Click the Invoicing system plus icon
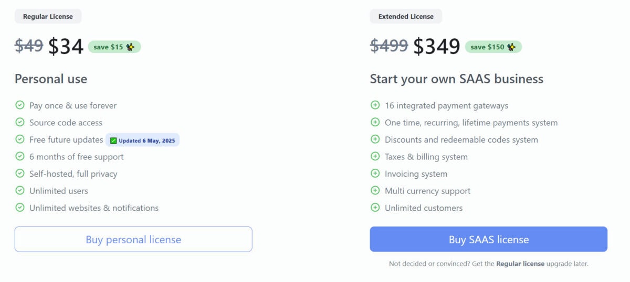Viewport: 630px width, 282px height. pos(375,173)
